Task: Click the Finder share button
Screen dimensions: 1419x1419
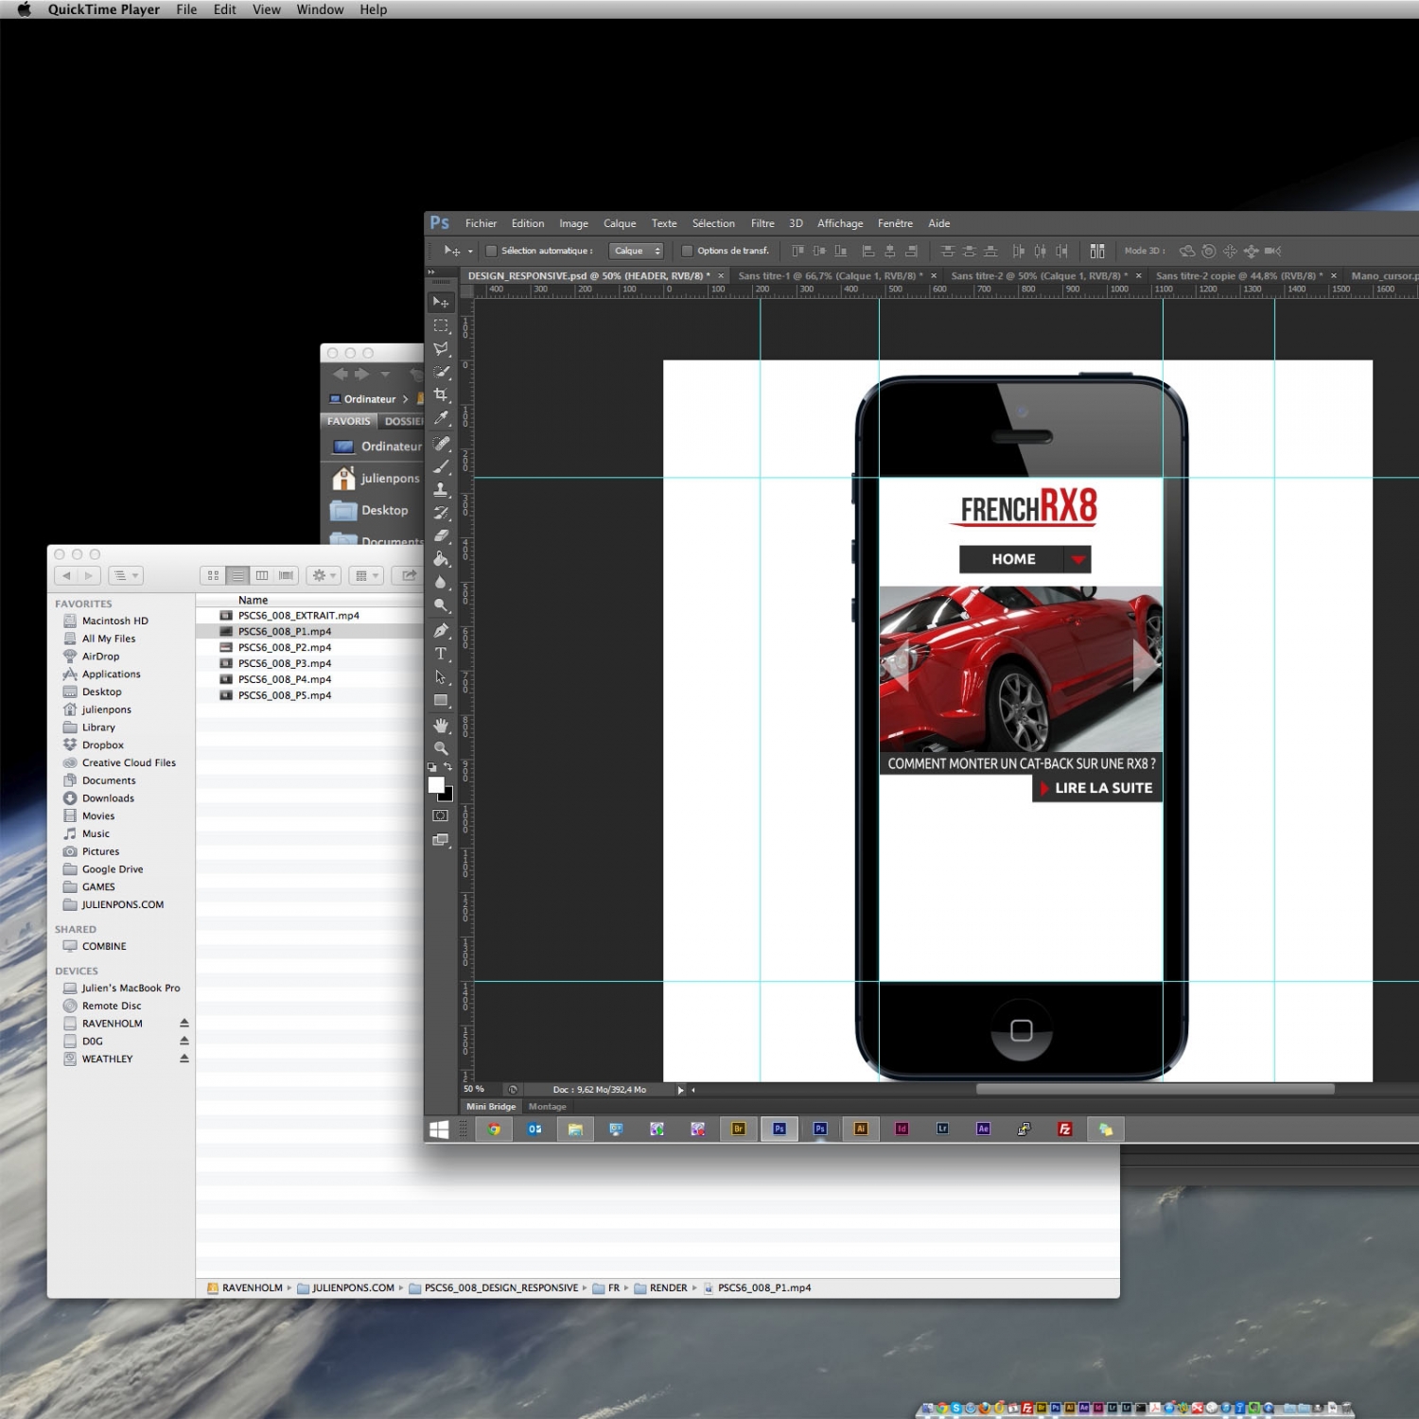Action: (x=408, y=575)
